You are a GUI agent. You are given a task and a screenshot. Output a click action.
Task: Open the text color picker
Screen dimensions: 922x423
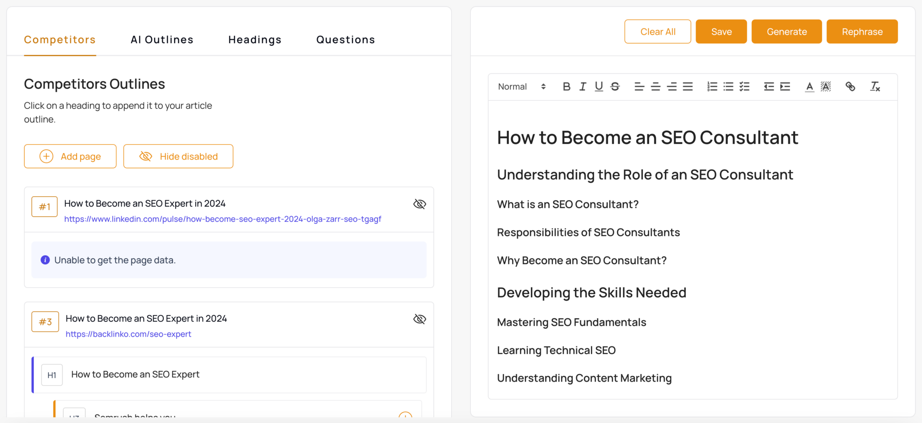pos(809,86)
